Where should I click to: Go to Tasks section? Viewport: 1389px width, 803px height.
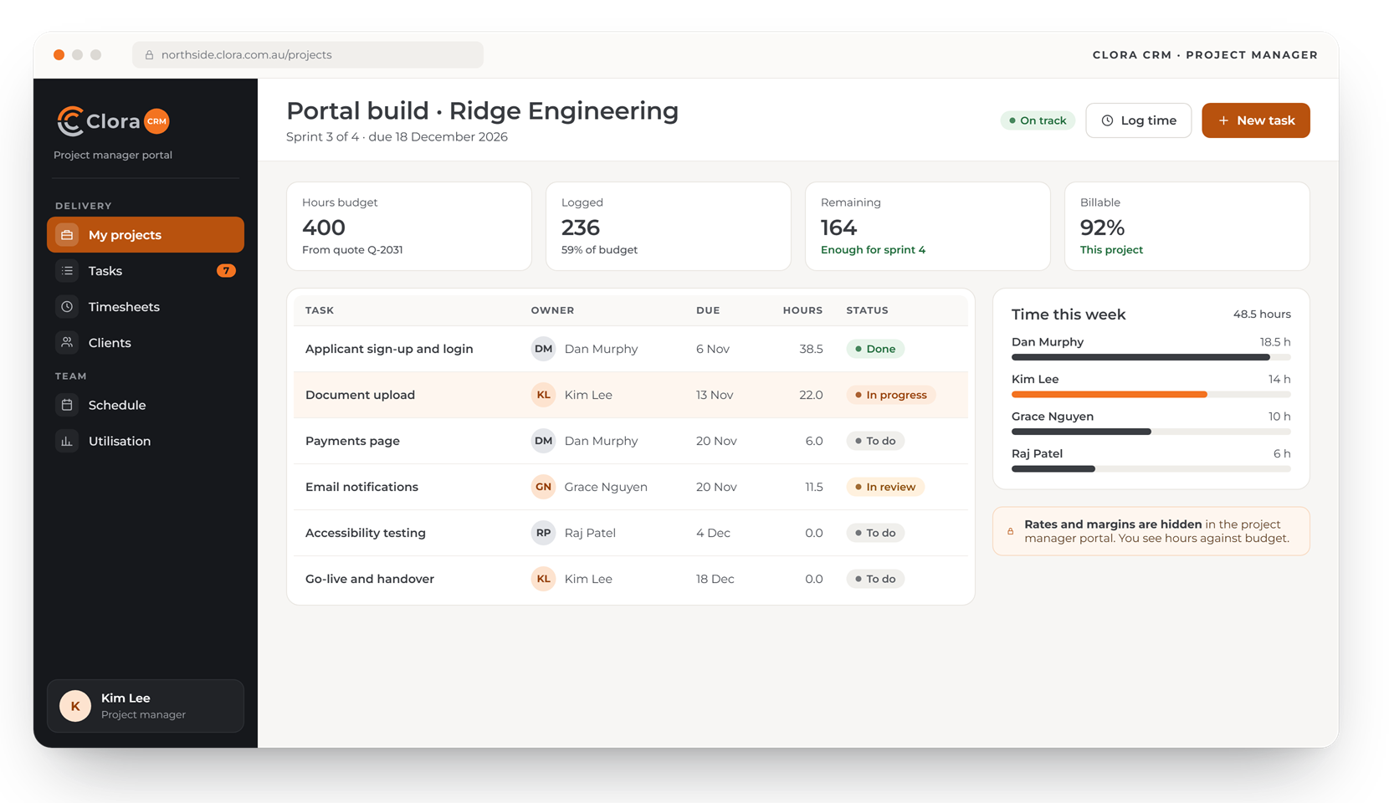click(x=146, y=271)
